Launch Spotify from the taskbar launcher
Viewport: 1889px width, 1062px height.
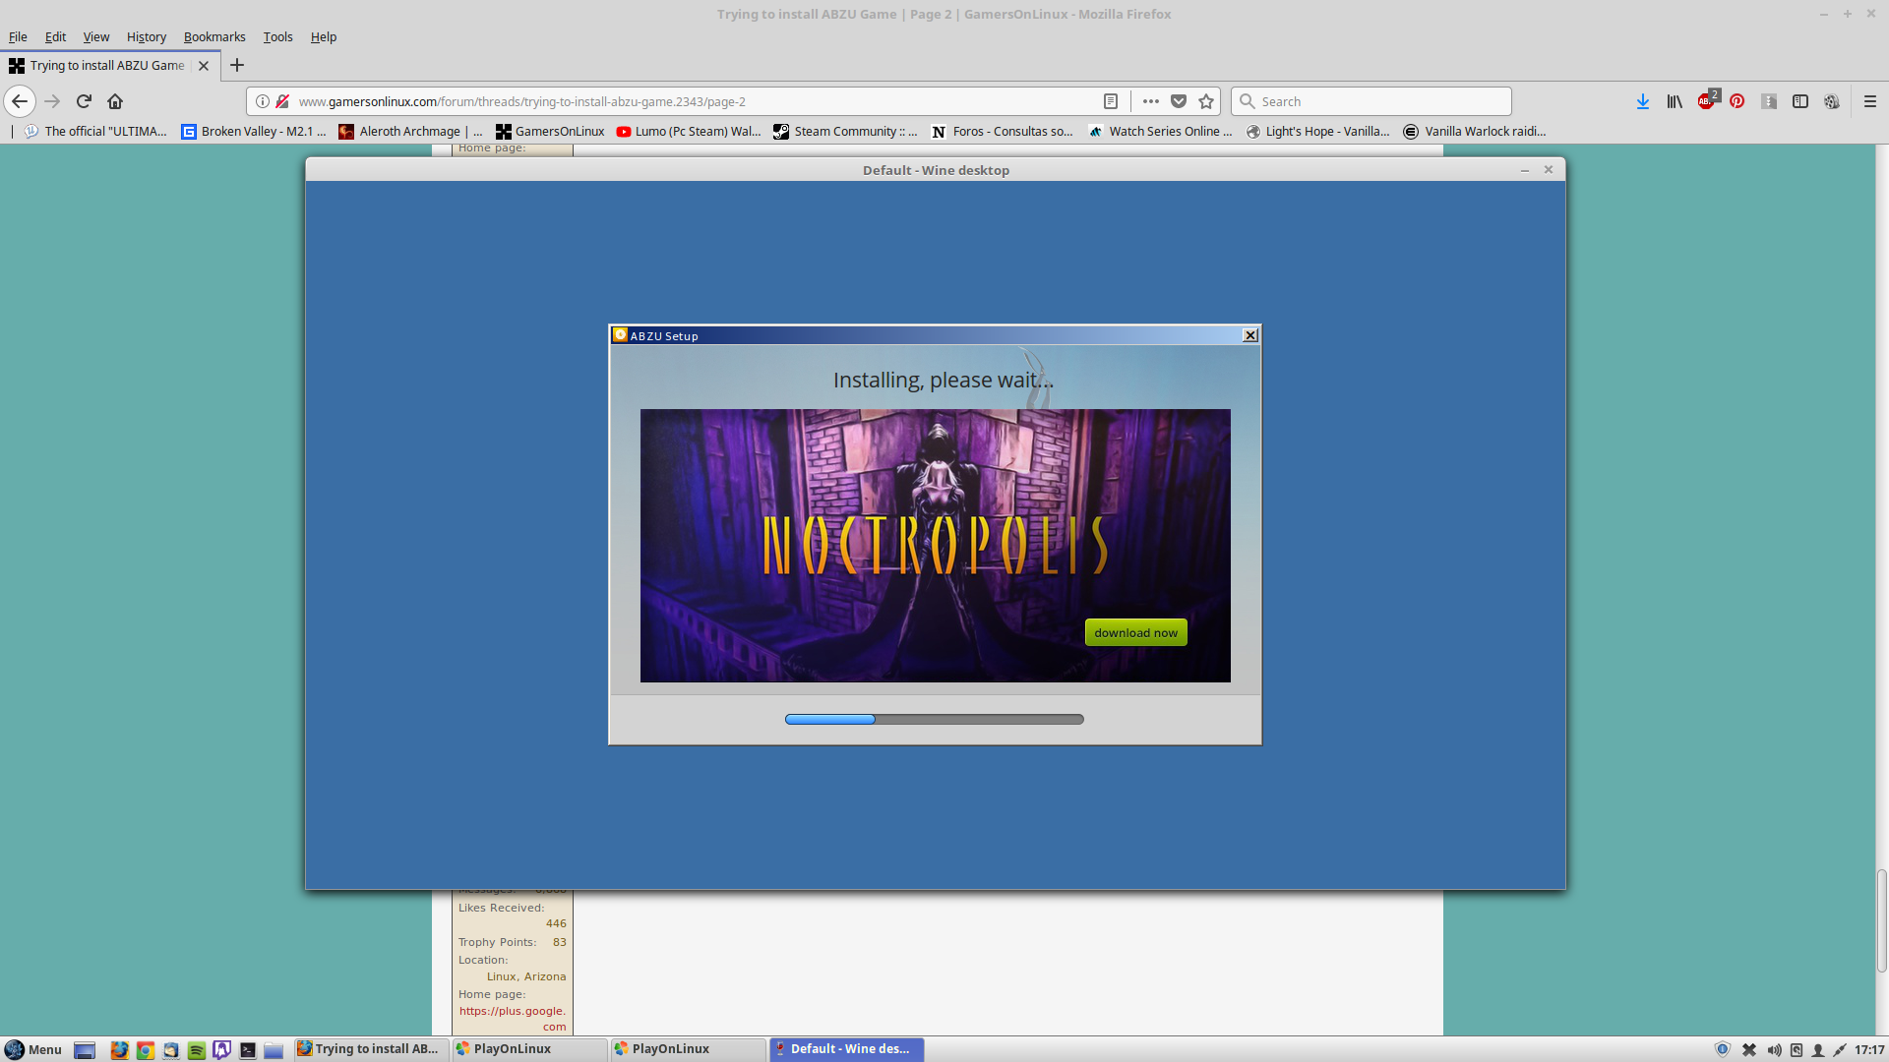(x=196, y=1049)
